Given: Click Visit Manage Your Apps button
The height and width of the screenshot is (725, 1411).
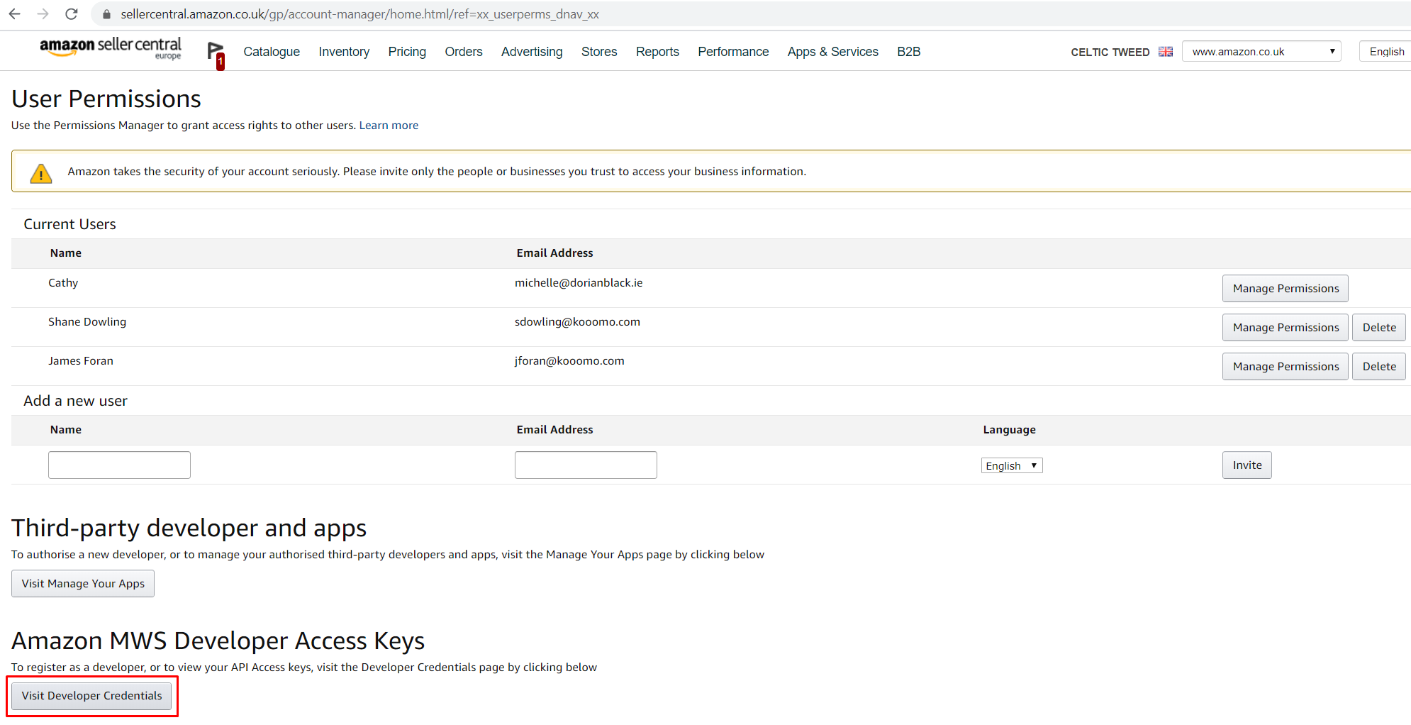Looking at the screenshot, I should pos(83,583).
